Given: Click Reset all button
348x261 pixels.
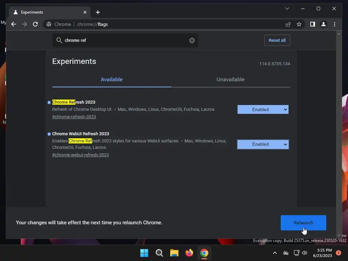Looking at the screenshot, I should [x=277, y=40].
